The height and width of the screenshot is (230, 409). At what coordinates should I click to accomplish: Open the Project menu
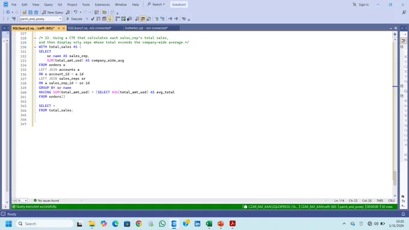[x=72, y=5]
